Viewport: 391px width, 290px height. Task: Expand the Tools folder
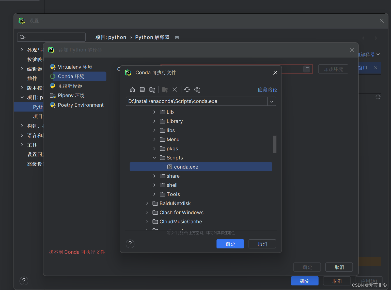(154, 194)
